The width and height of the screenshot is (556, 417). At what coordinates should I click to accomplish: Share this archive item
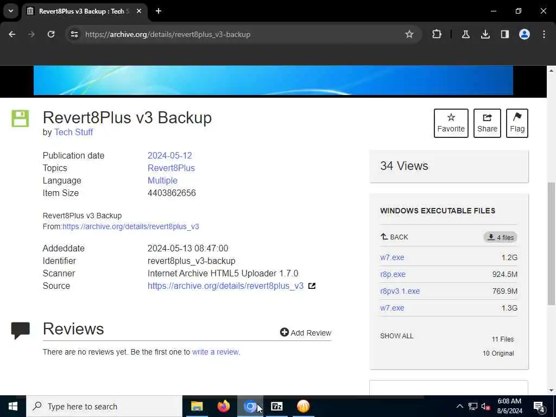[487, 123]
